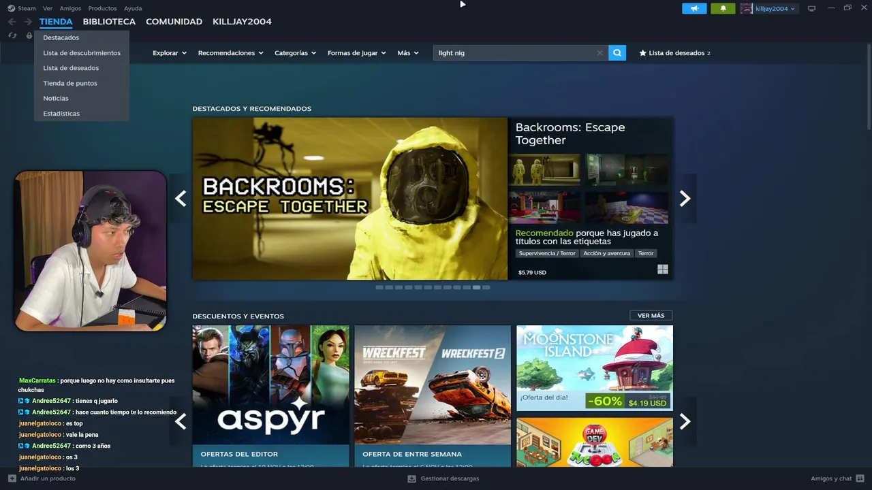This screenshot has width=872, height=490.
Task: Open the Moonstone Island daily deal card
Action: click(x=595, y=368)
